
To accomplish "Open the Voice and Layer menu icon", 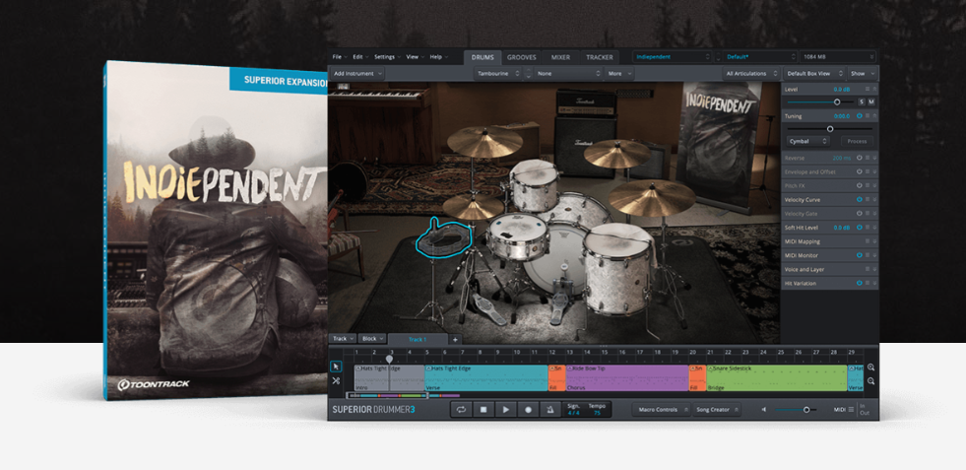I will [x=868, y=270].
